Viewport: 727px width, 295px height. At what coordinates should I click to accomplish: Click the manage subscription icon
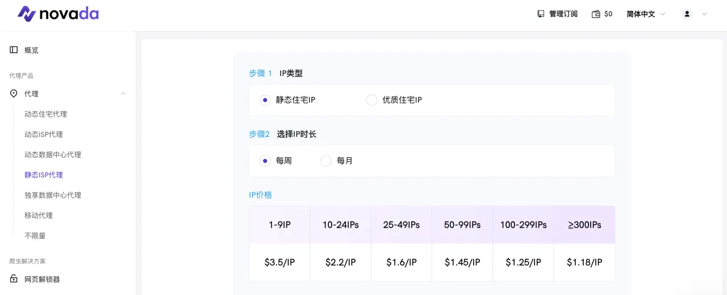click(541, 14)
